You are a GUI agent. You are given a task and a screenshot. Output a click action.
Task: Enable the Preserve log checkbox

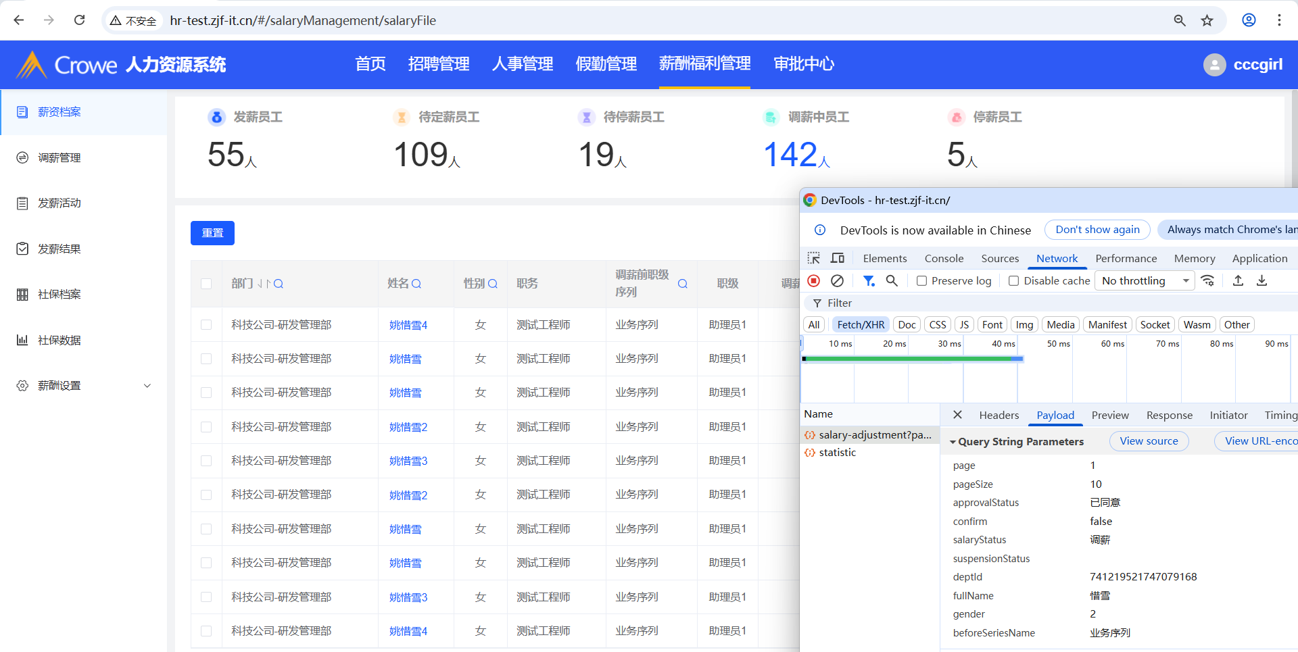click(921, 280)
